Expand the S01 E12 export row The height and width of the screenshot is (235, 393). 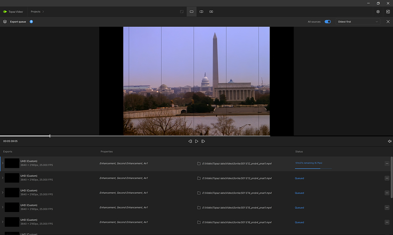(x=2, y=163)
